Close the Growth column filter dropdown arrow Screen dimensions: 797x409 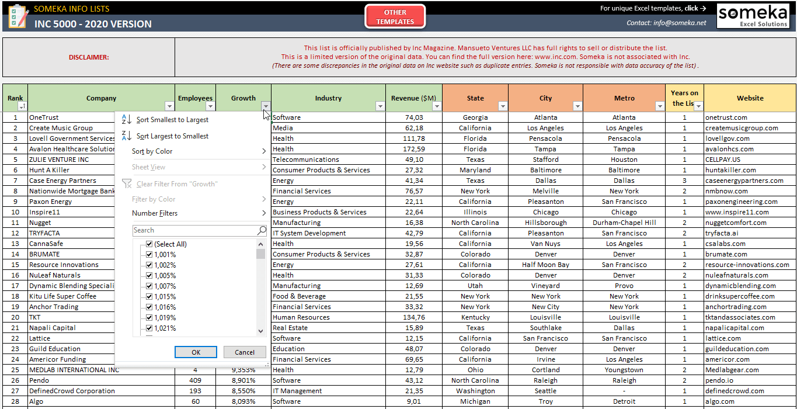pyautogui.click(x=266, y=106)
